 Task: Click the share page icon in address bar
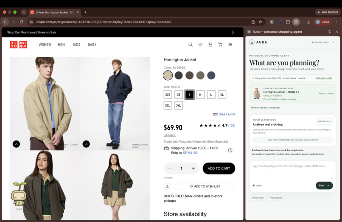253,22
